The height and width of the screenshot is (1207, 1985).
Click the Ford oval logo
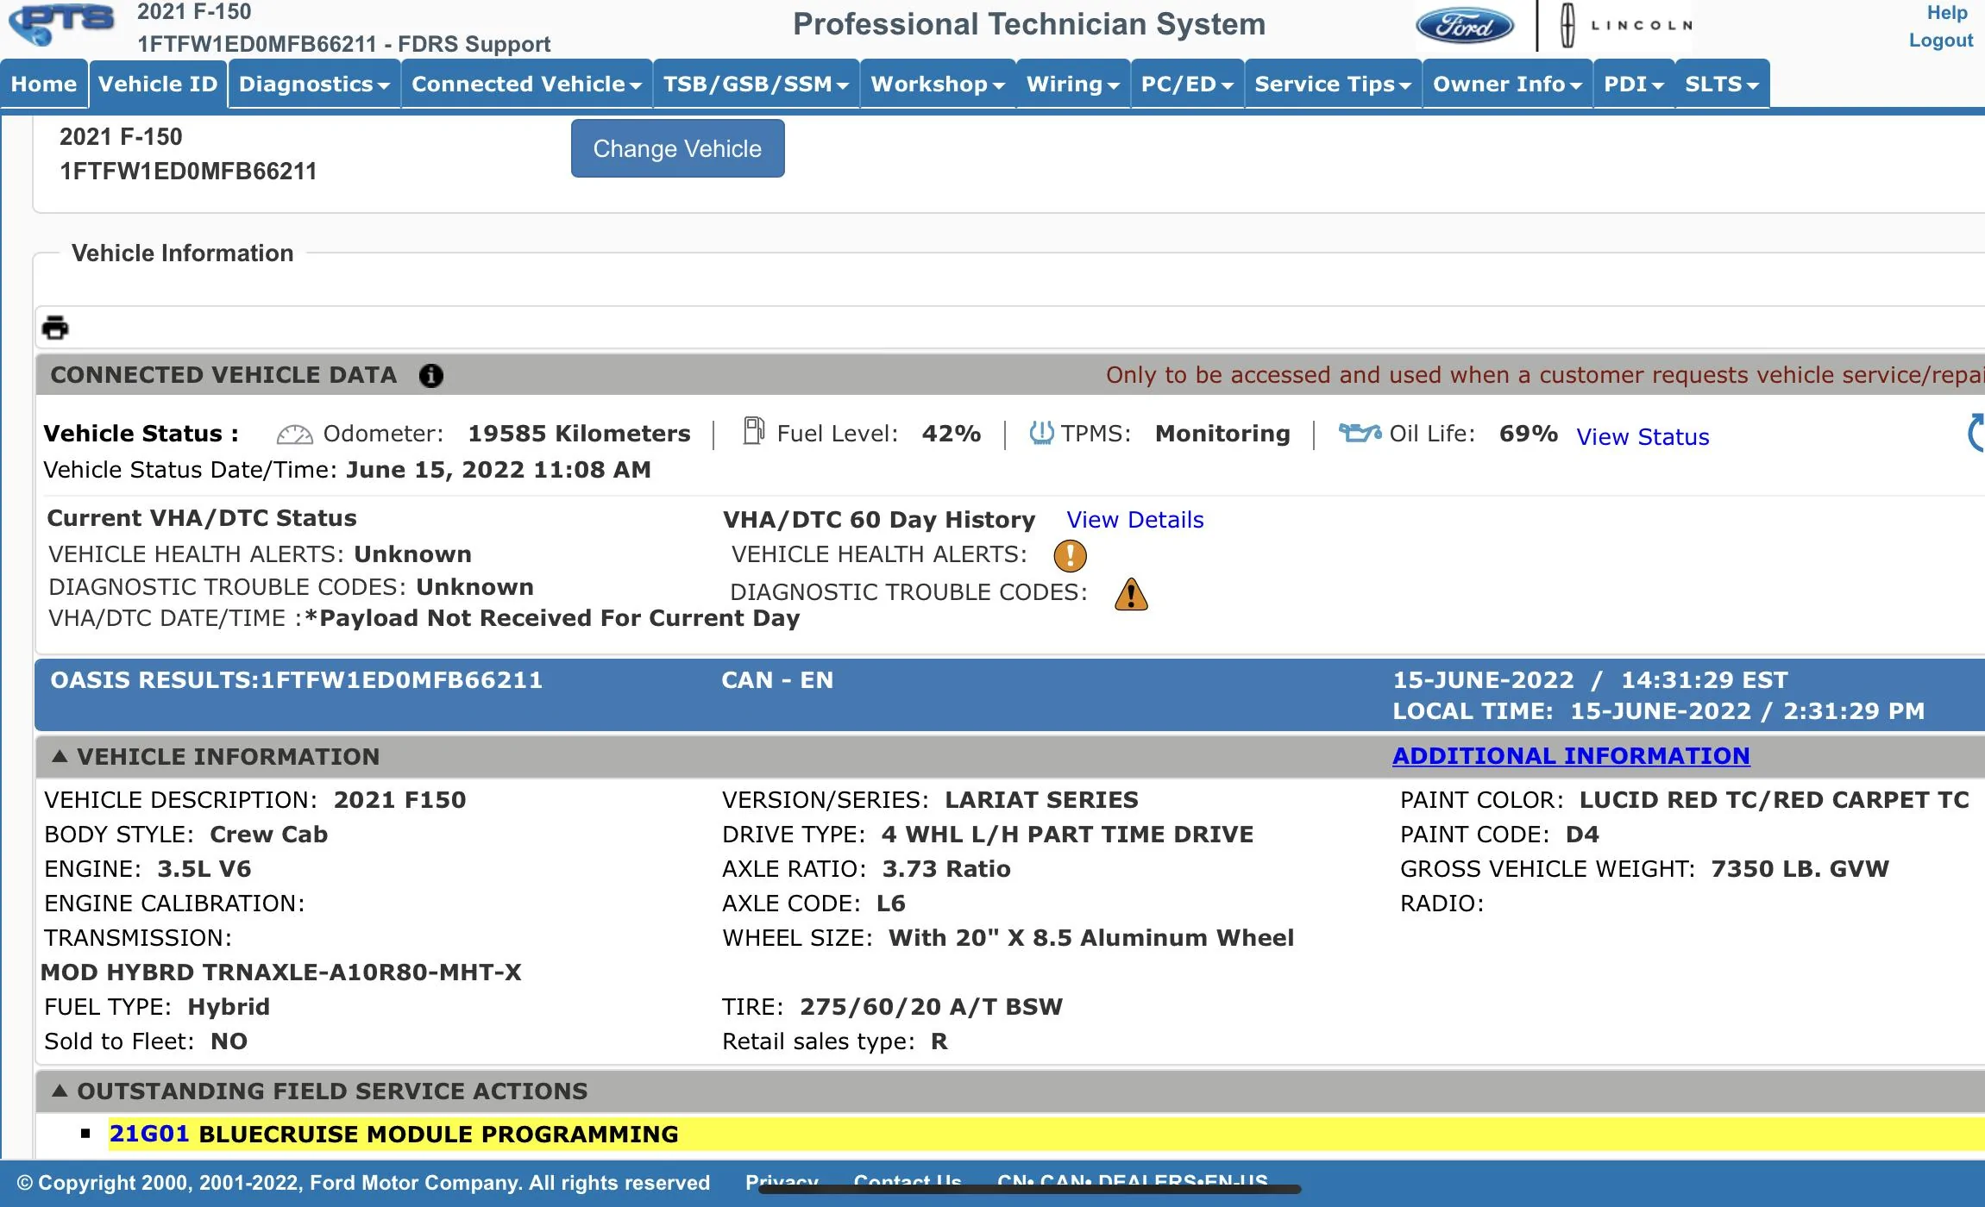click(1464, 26)
